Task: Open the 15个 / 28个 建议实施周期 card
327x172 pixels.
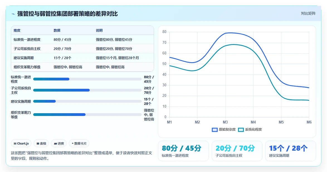Action: (x=291, y=151)
